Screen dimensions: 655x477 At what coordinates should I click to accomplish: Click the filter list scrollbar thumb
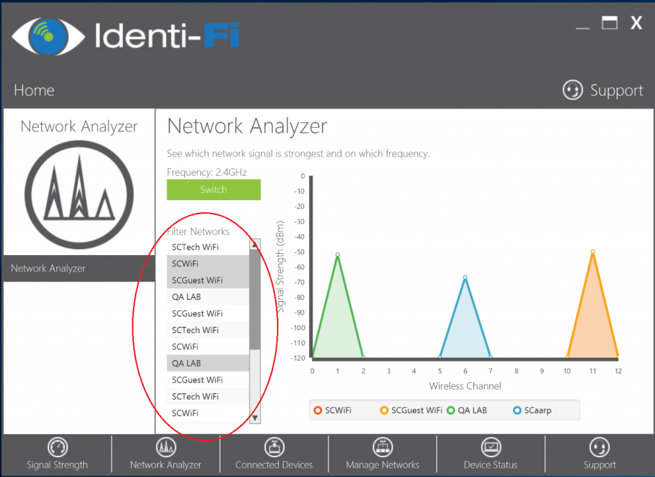pyautogui.click(x=255, y=300)
